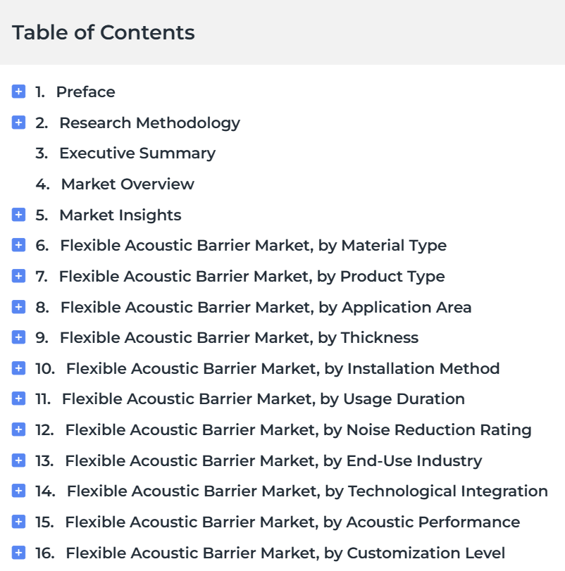Expand the by Thickness plus icon
The width and height of the screenshot is (565, 571).
pyautogui.click(x=18, y=337)
